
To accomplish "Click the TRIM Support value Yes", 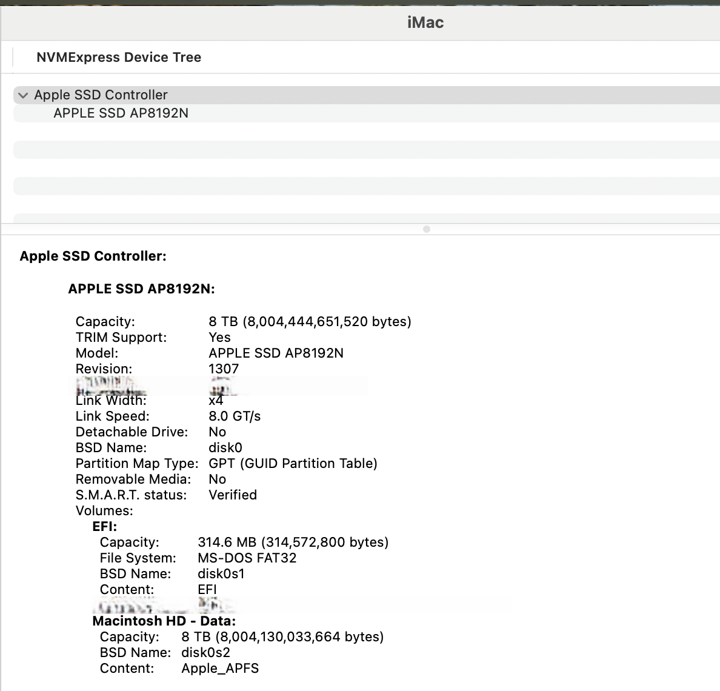I will pyautogui.click(x=219, y=338).
